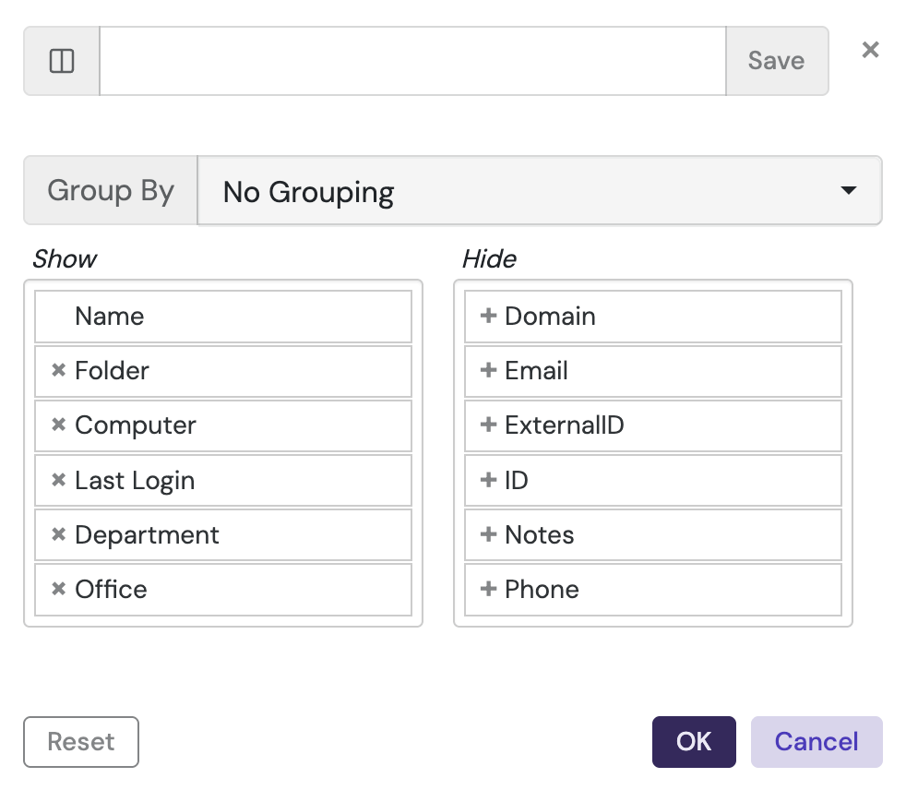Click inside the view name text field

point(413,61)
